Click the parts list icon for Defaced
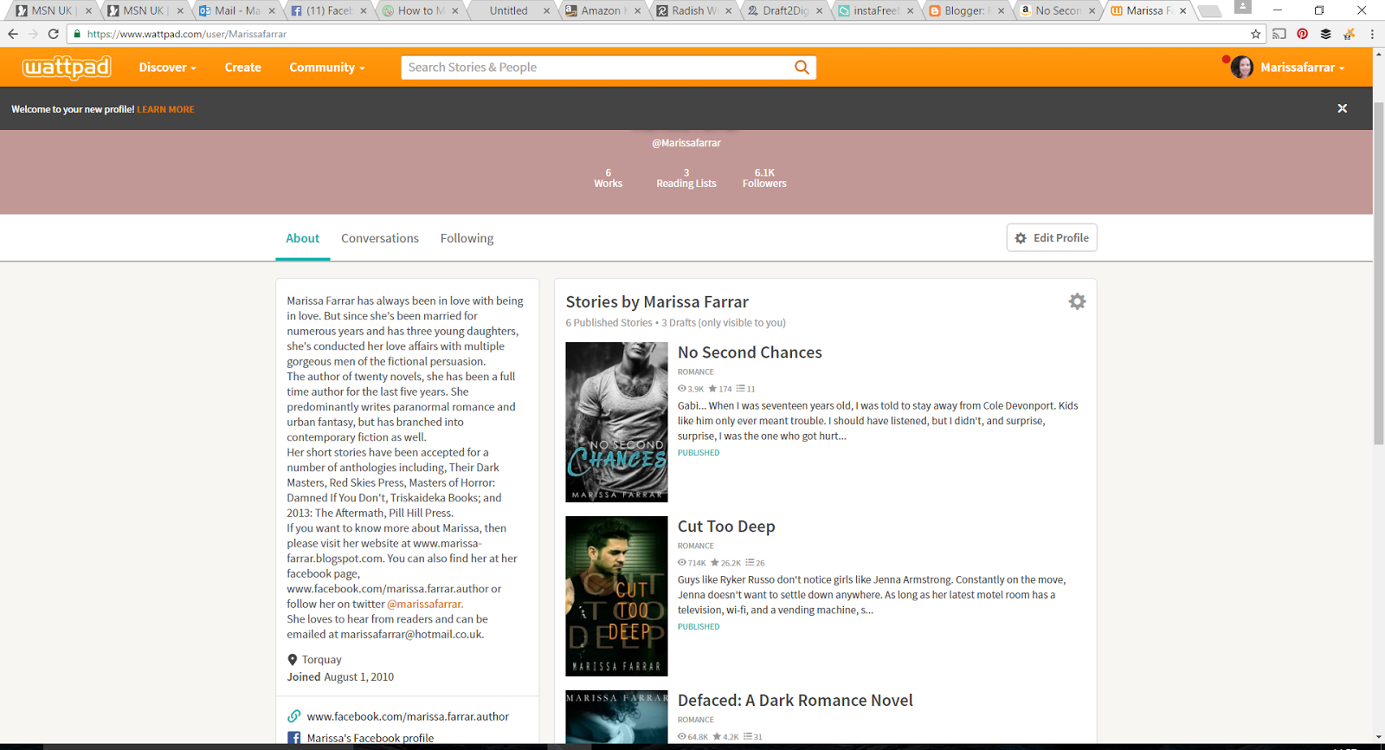Viewport: 1385px width, 750px height. point(747,737)
